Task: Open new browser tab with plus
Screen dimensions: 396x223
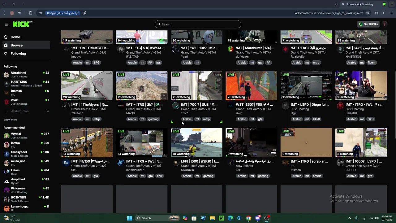Action: pyautogui.click(x=336, y=4)
